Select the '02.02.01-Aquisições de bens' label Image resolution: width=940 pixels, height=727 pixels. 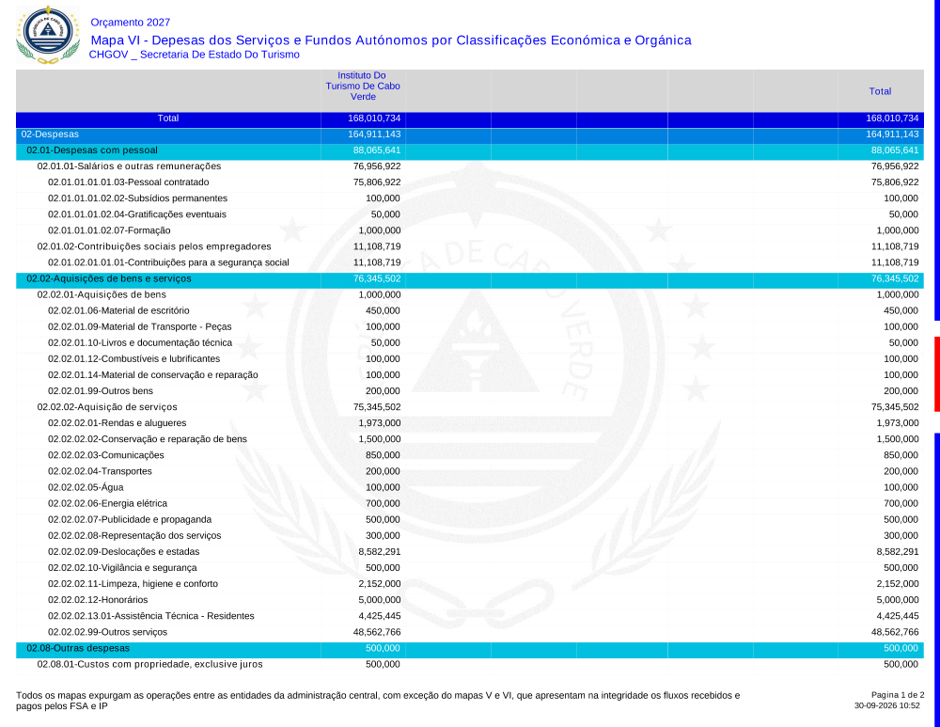click(x=102, y=294)
